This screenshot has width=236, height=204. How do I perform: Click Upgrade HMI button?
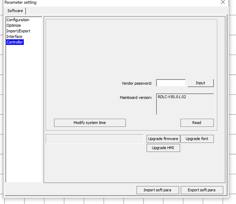coord(163,148)
